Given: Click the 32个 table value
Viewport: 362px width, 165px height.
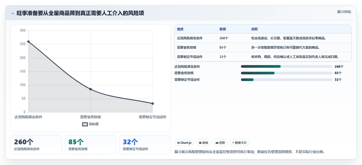Looking at the screenshot, I should click(x=223, y=57).
